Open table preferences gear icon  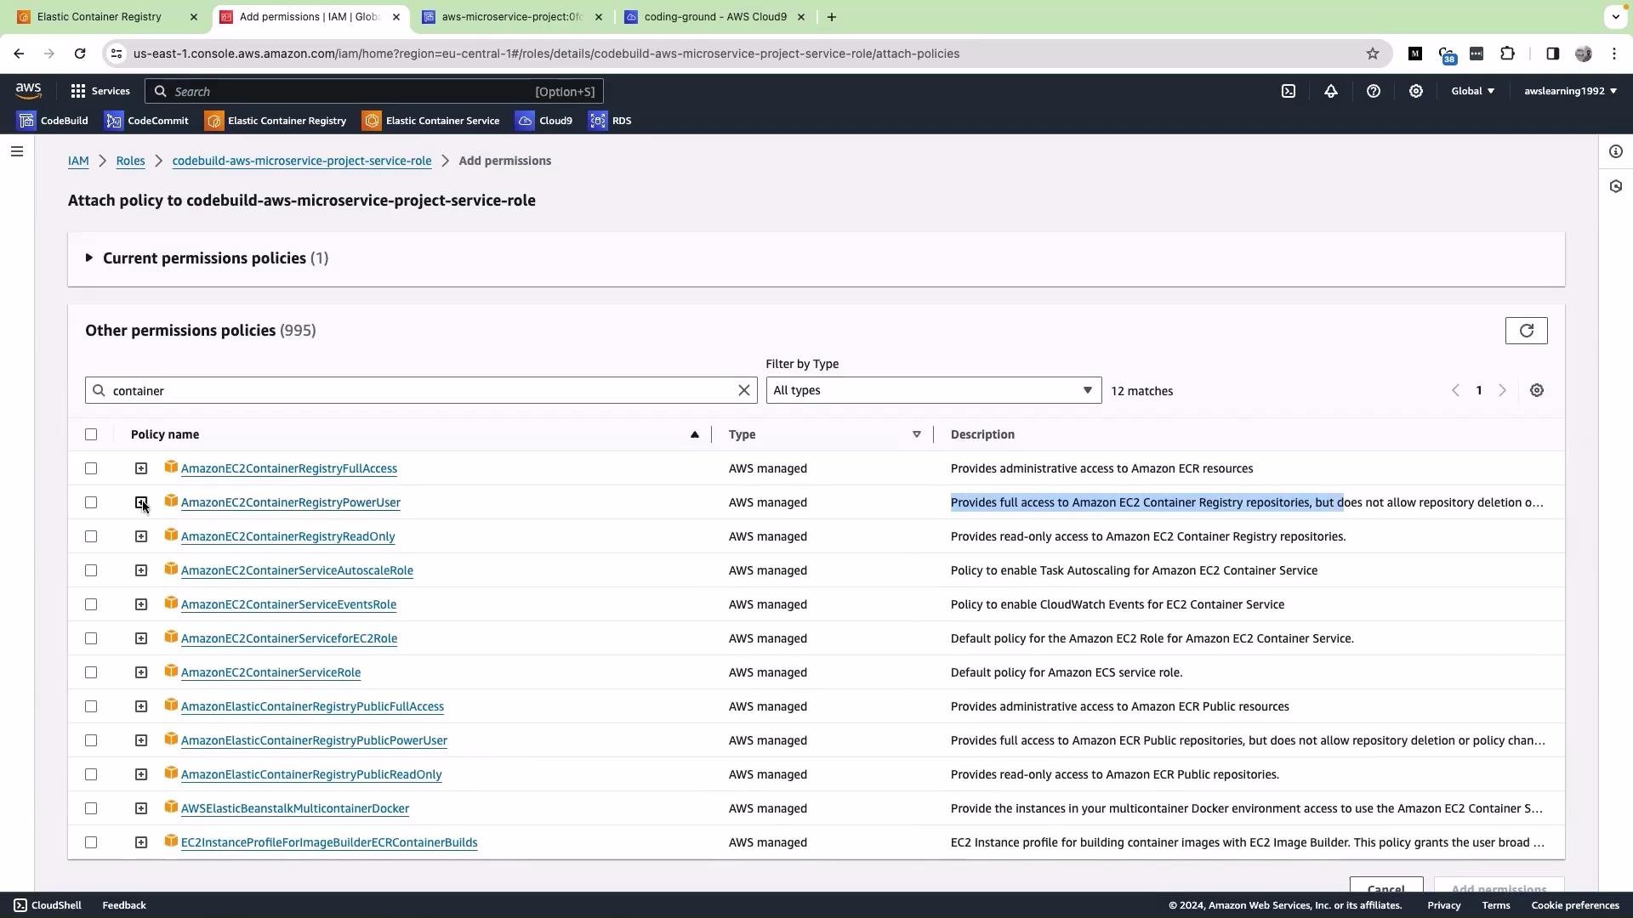[1537, 390]
